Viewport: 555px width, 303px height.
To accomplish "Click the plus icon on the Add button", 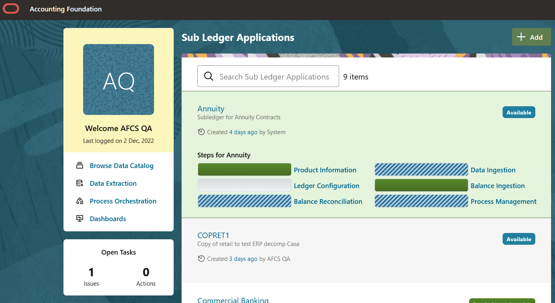I will tap(521, 37).
